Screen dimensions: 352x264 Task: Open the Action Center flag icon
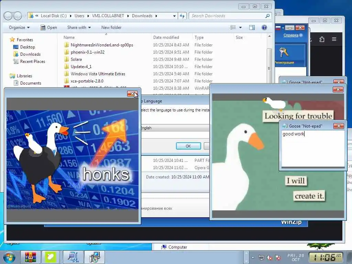pos(278,258)
